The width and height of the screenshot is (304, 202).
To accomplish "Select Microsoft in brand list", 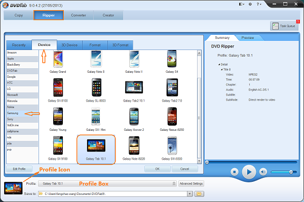I will 22,95.
